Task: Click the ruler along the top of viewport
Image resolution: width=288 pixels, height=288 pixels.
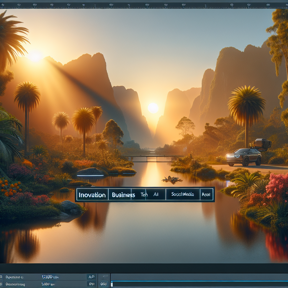Action: tap(144, 6)
